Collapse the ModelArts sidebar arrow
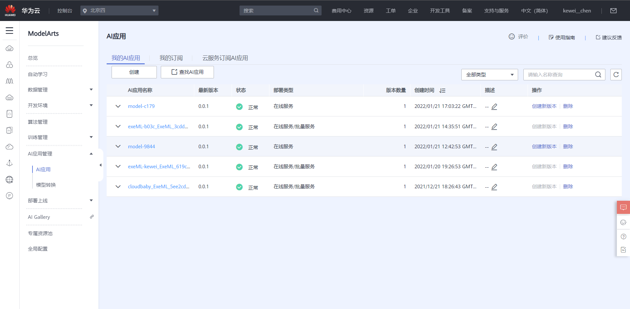This screenshot has width=630, height=309. click(x=100, y=165)
